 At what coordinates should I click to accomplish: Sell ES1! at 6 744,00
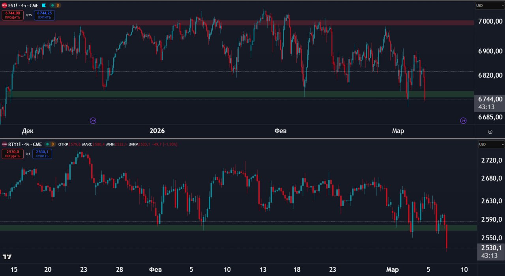[x=13, y=15]
